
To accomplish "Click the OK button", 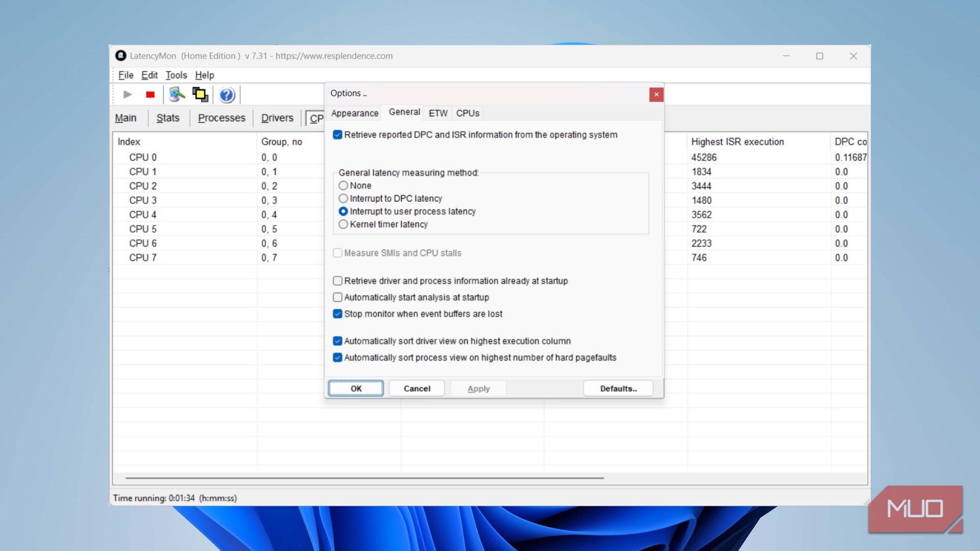I will (x=356, y=388).
